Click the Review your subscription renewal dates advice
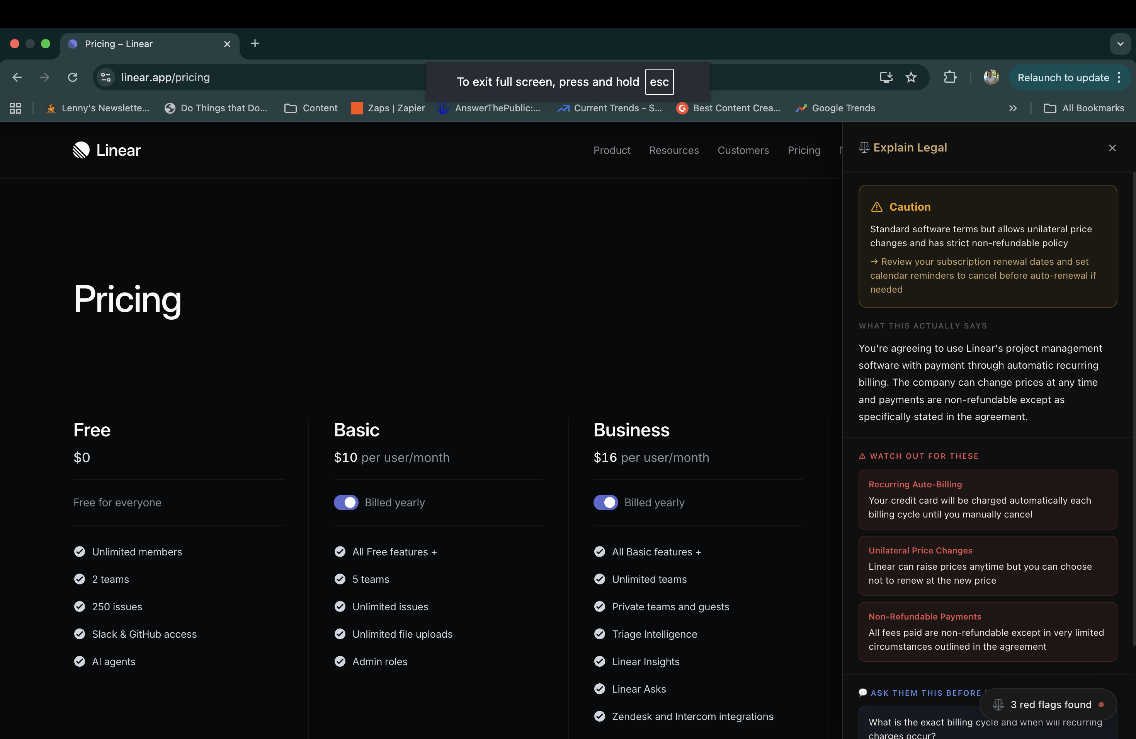1136x739 pixels. [983, 276]
